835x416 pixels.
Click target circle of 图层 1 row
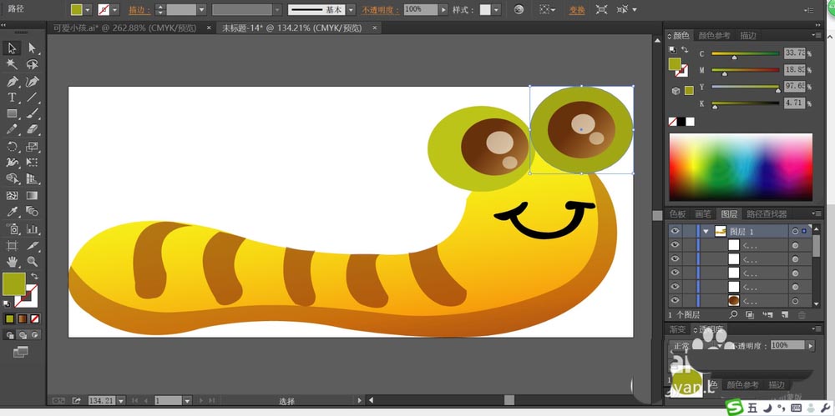click(x=795, y=231)
